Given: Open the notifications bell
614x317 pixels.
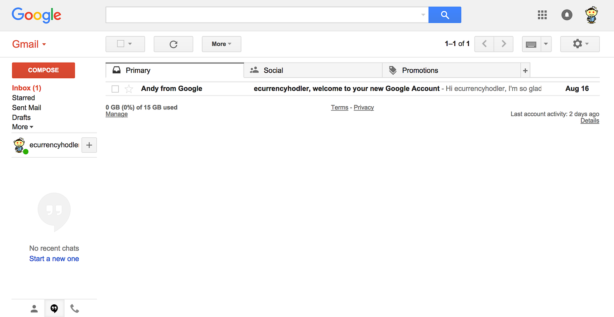Looking at the screenshot, I should (x=567, y=15).
